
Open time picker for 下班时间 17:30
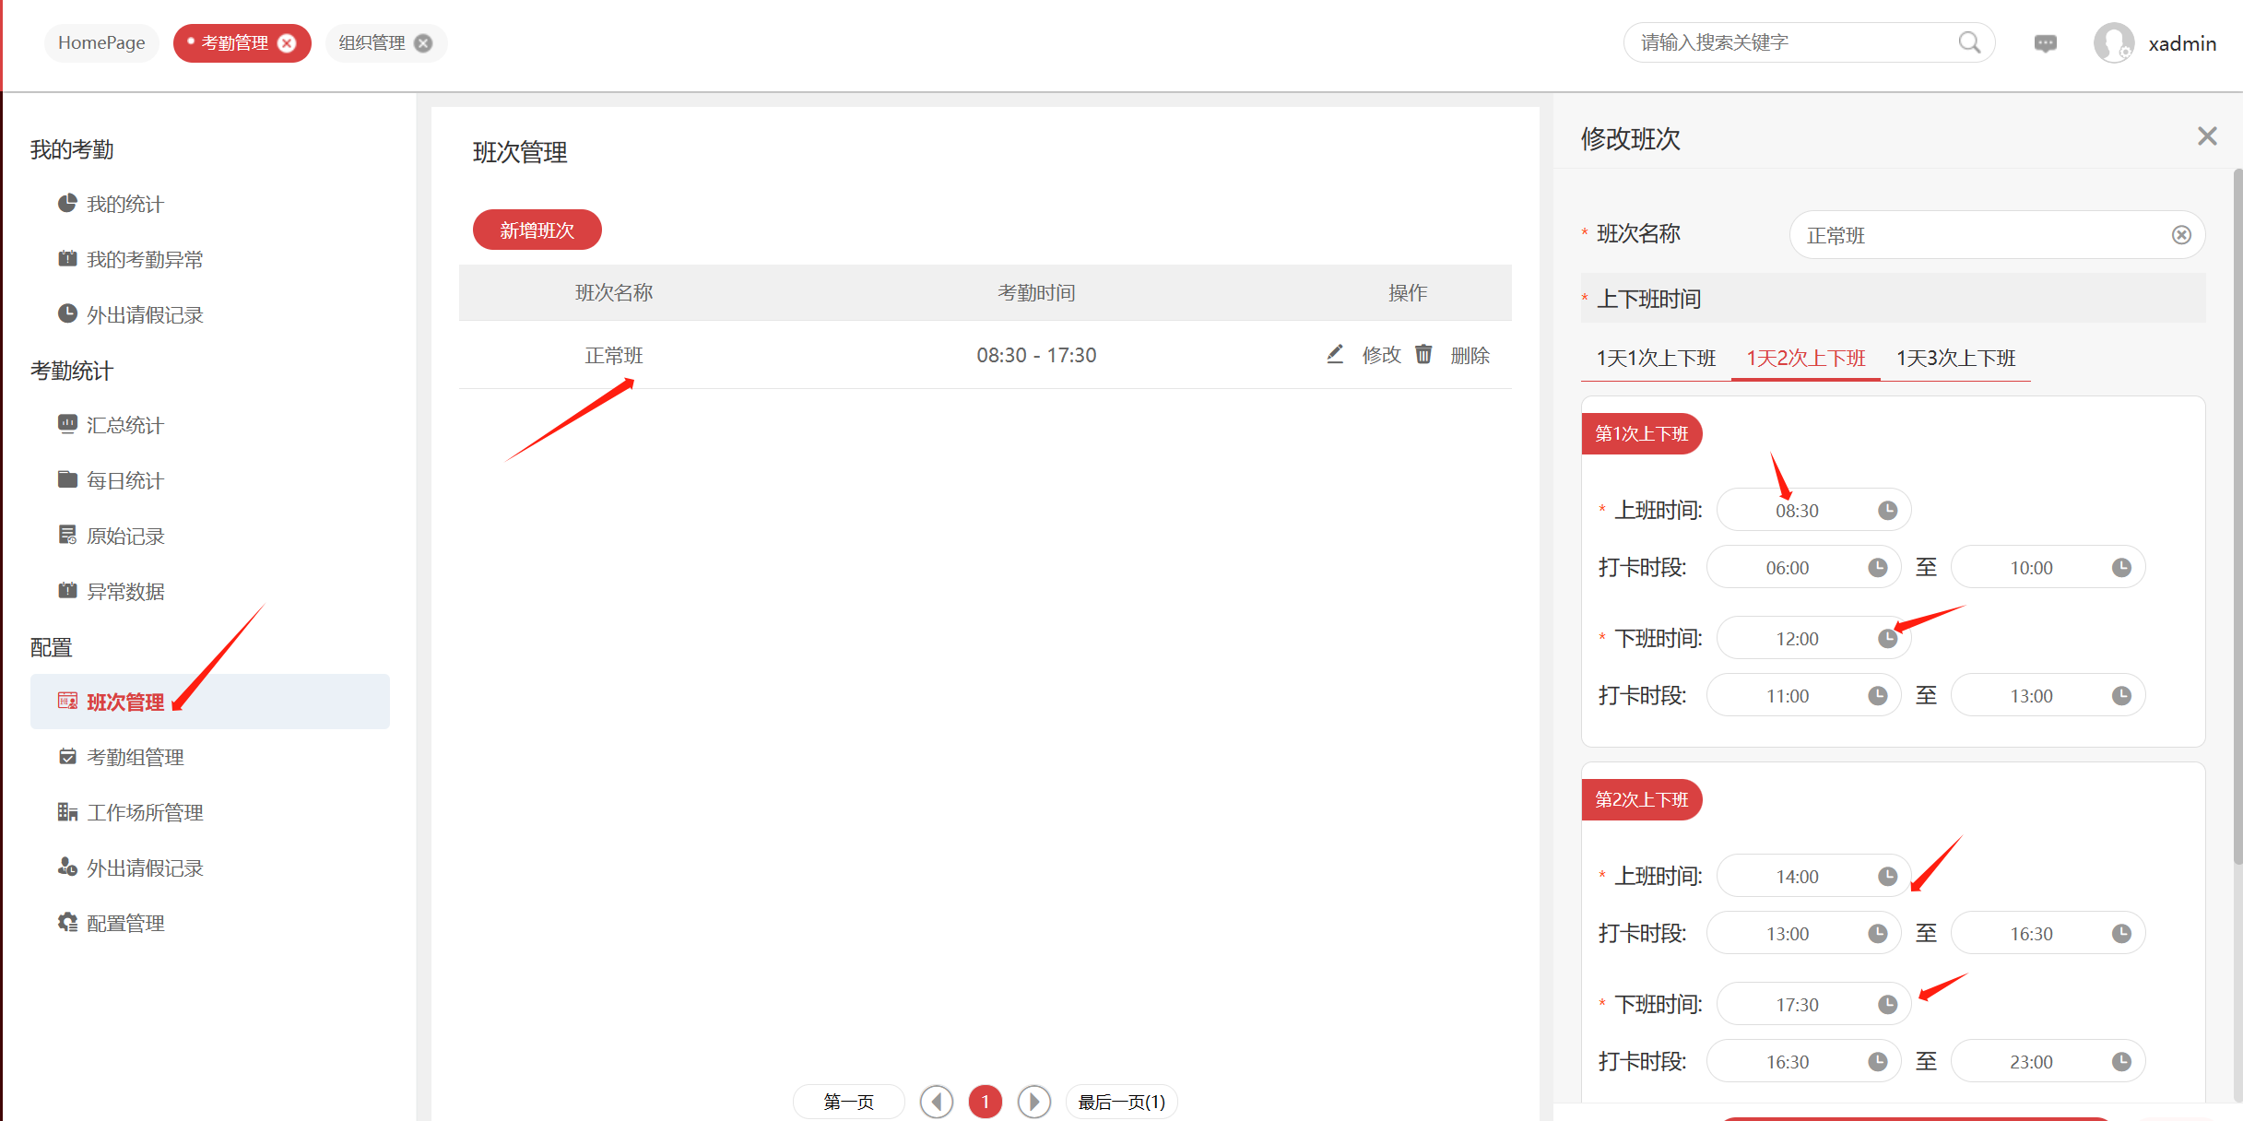(1887, 1005)
